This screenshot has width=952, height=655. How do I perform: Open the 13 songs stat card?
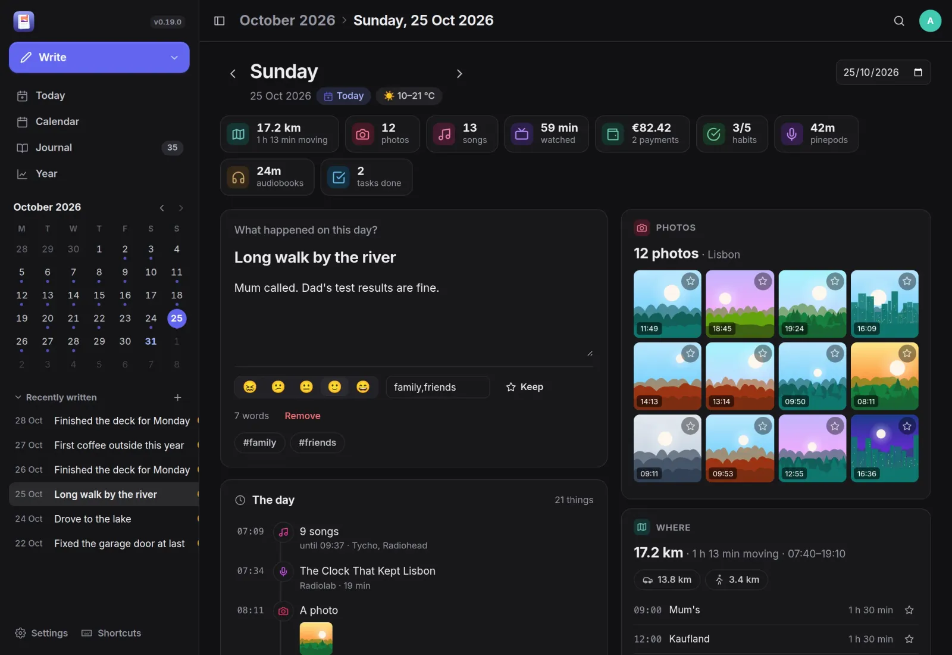click(x=462, y=134)
